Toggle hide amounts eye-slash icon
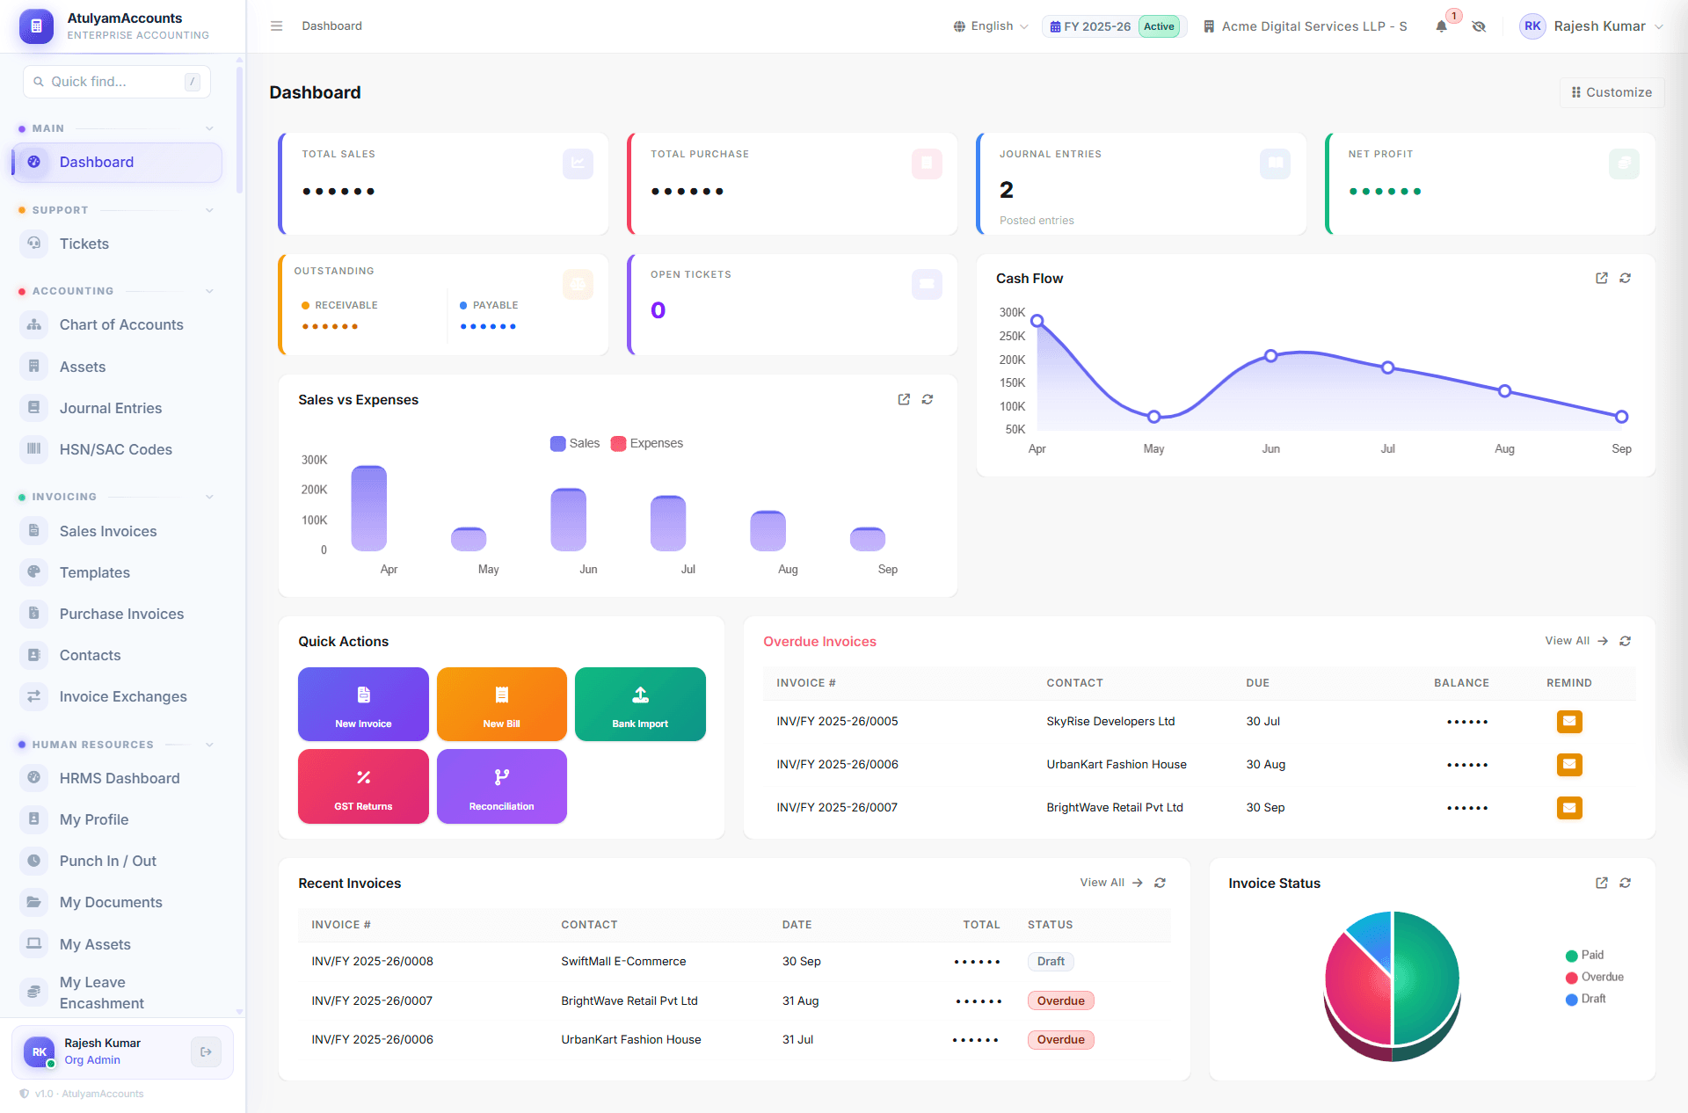 tap(1479, 26)
